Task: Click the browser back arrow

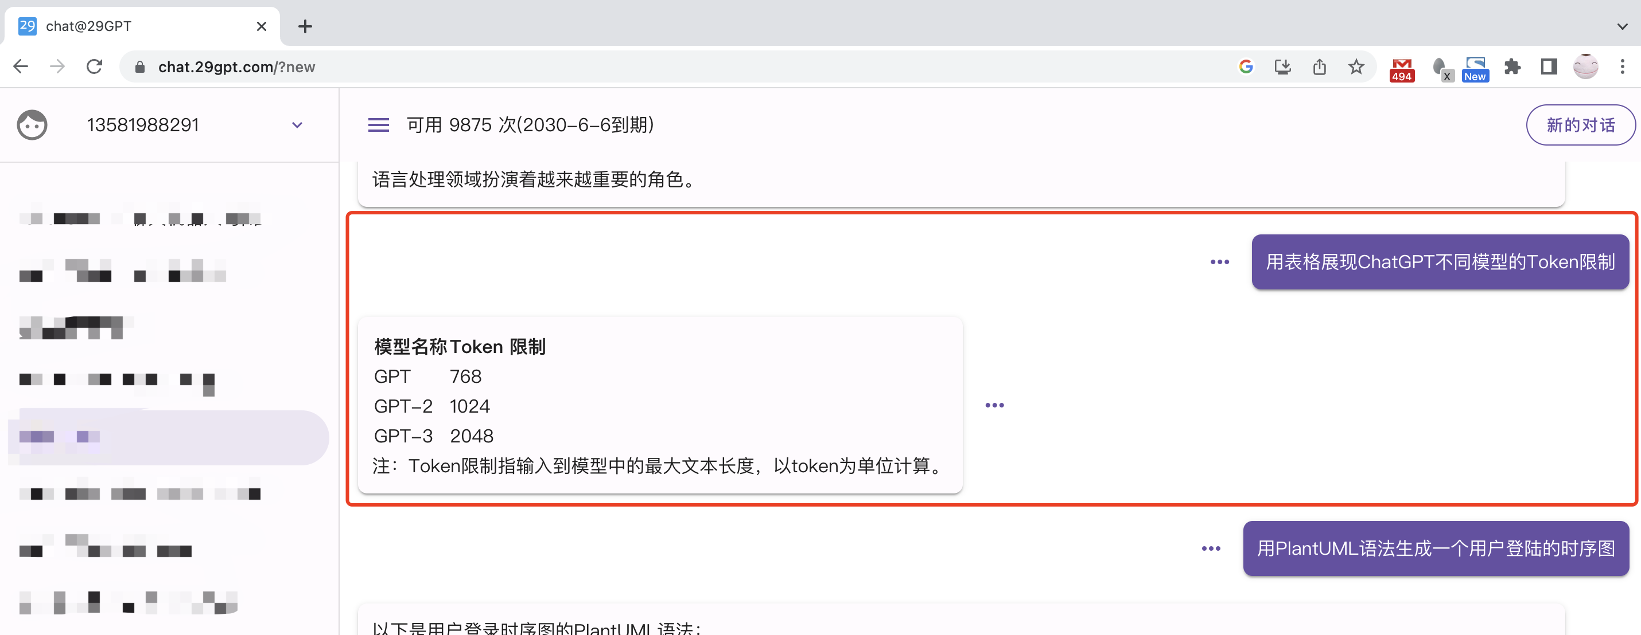Action: 21,66
